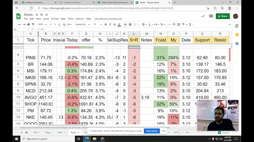Open the functions sigma menu

coord(190,25)
